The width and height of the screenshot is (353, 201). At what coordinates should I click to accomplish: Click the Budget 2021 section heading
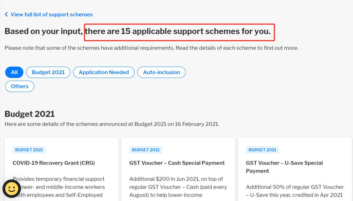(29, 114)
